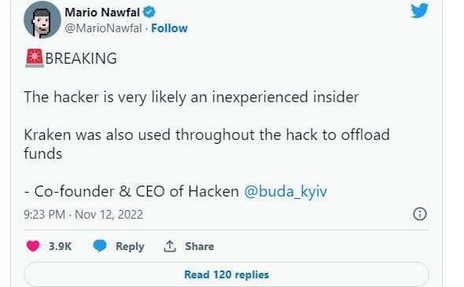Screen dimensions: 464x287
Task: Follow the @MarioNawfal account
Action: click(169, 28)
